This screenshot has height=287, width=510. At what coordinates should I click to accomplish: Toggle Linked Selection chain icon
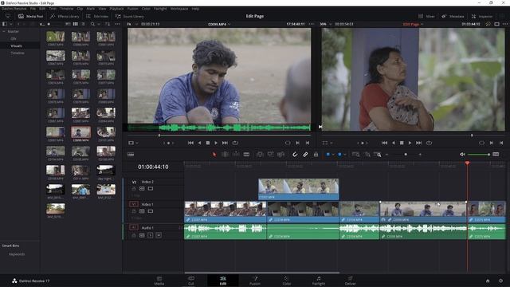tap(305, 155)
